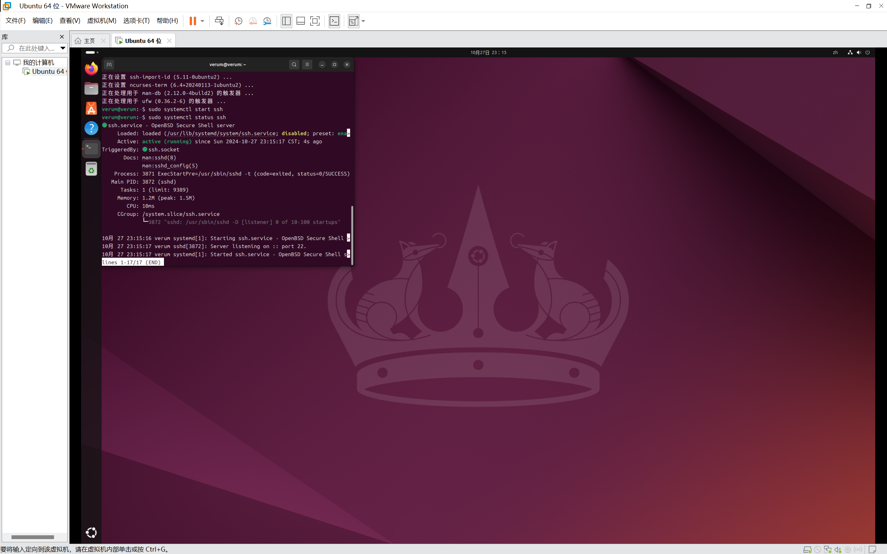Open the 虚拟机(M) menu

coord(102,20)
